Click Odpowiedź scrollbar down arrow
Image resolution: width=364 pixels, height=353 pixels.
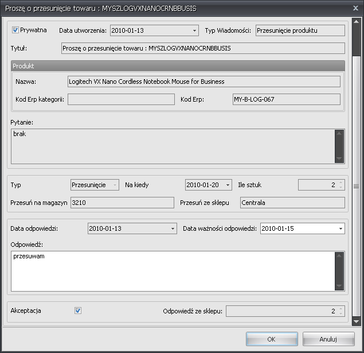(339, 286)
